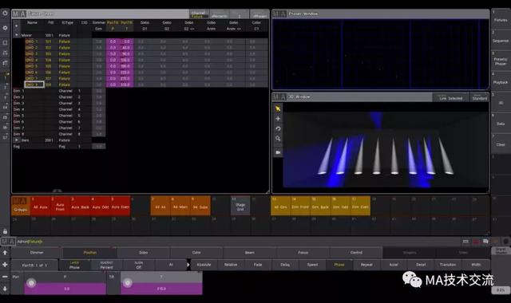Click the power icon in left sidebar
This screenshot has height=303, width=511.
click(5, 13)
